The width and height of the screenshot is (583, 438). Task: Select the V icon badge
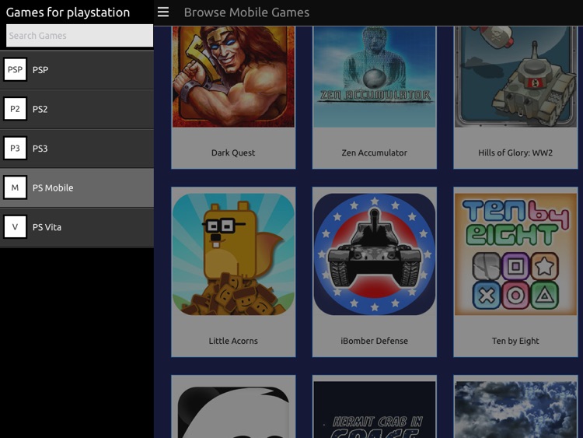pyautogui.click(x=15, y=227)
